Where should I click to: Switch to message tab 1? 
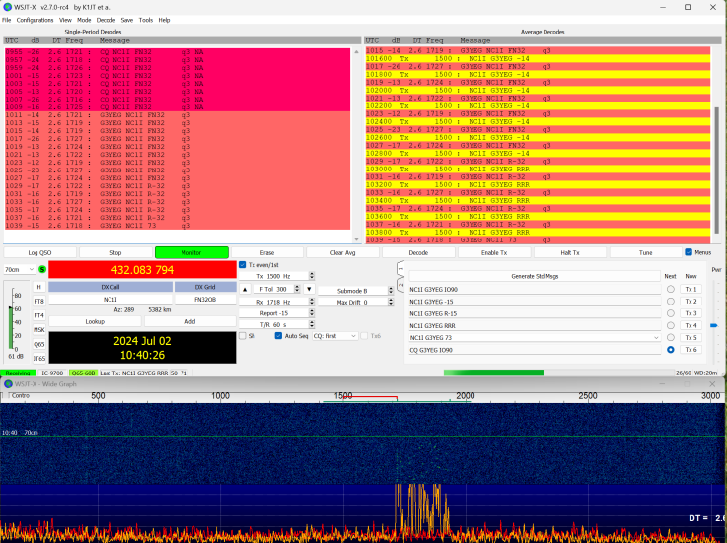[401, 269]
